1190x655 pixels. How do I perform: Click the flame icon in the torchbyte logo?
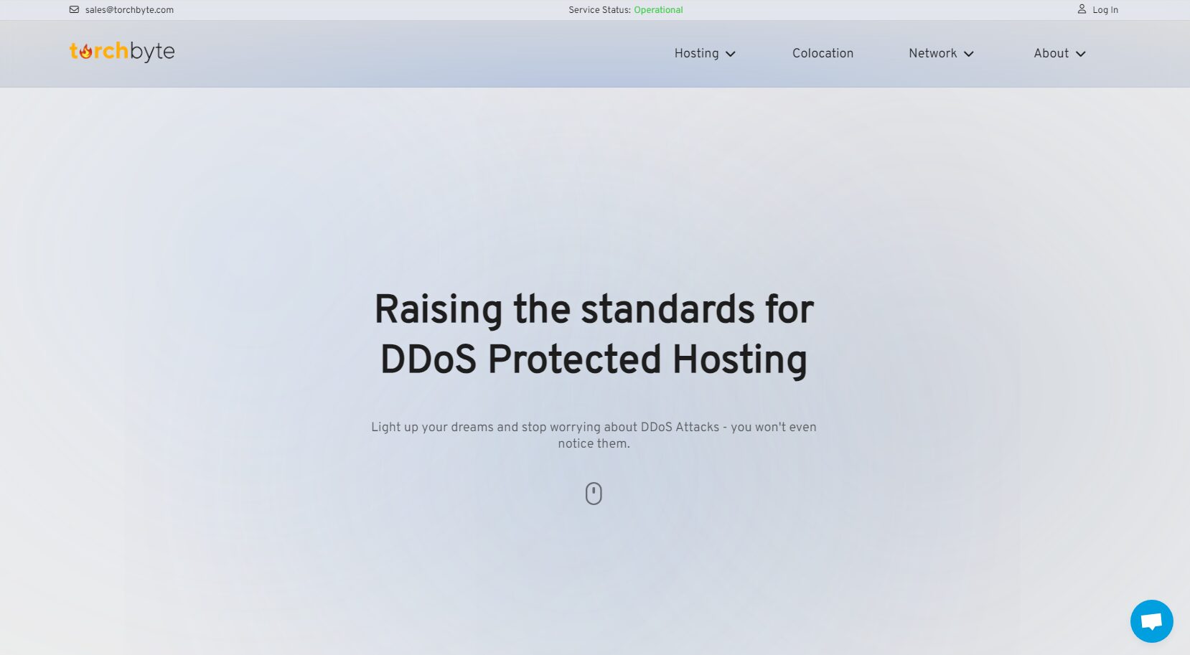click(x=86, y=52)
